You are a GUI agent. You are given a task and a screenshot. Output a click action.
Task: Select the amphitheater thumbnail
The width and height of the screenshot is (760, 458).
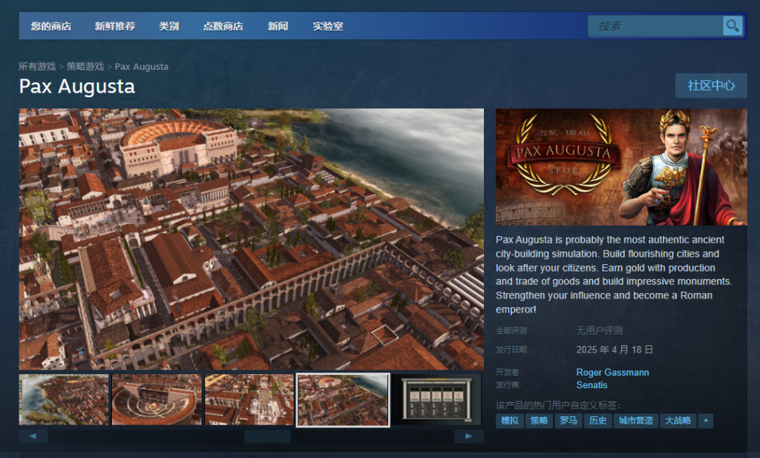pyautogui.click(x=157, y=400)
